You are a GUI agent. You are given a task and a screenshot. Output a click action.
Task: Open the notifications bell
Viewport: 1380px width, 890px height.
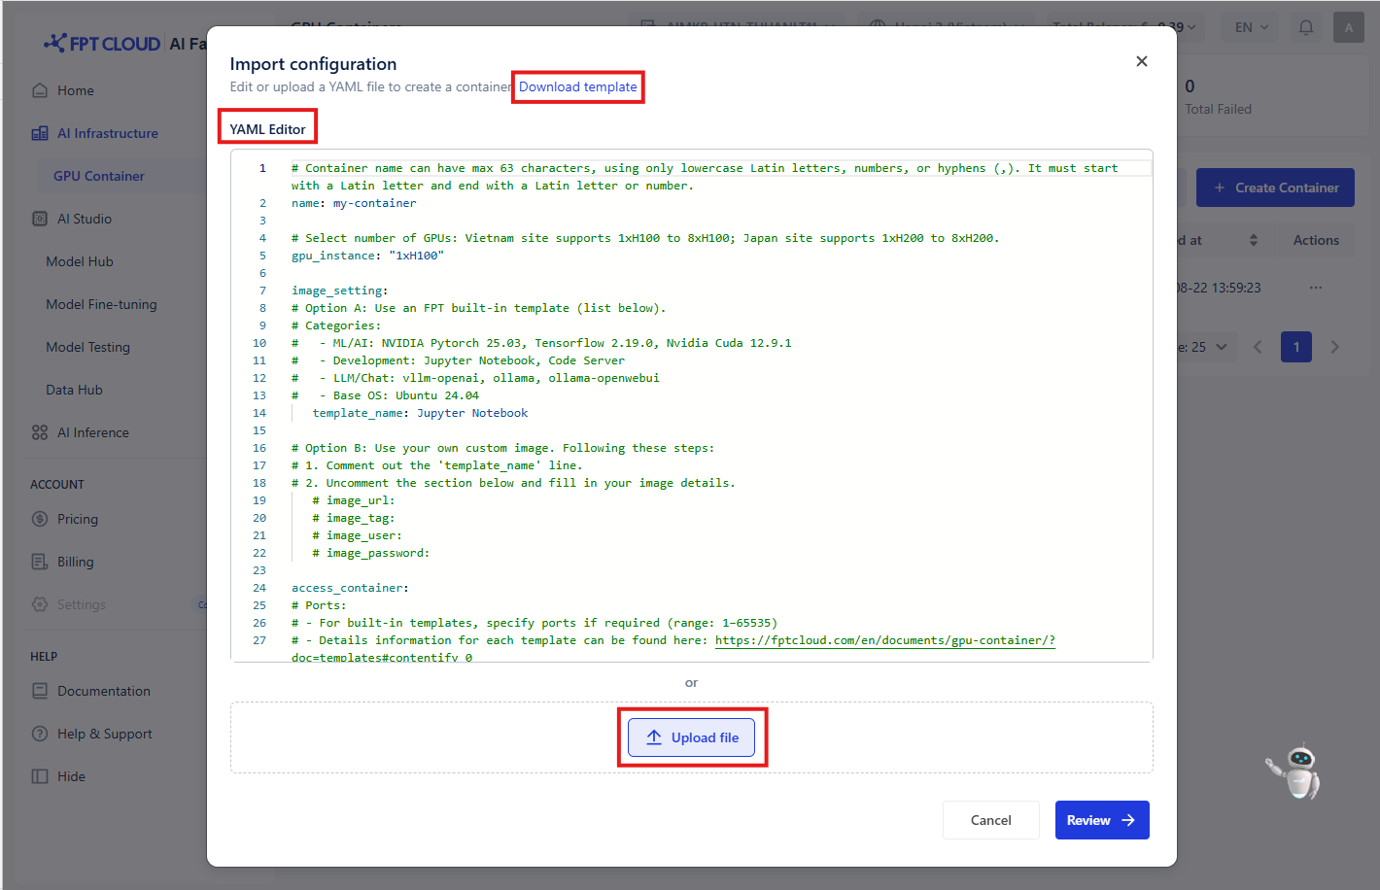pyautogui.click(x=1306, y=27)
